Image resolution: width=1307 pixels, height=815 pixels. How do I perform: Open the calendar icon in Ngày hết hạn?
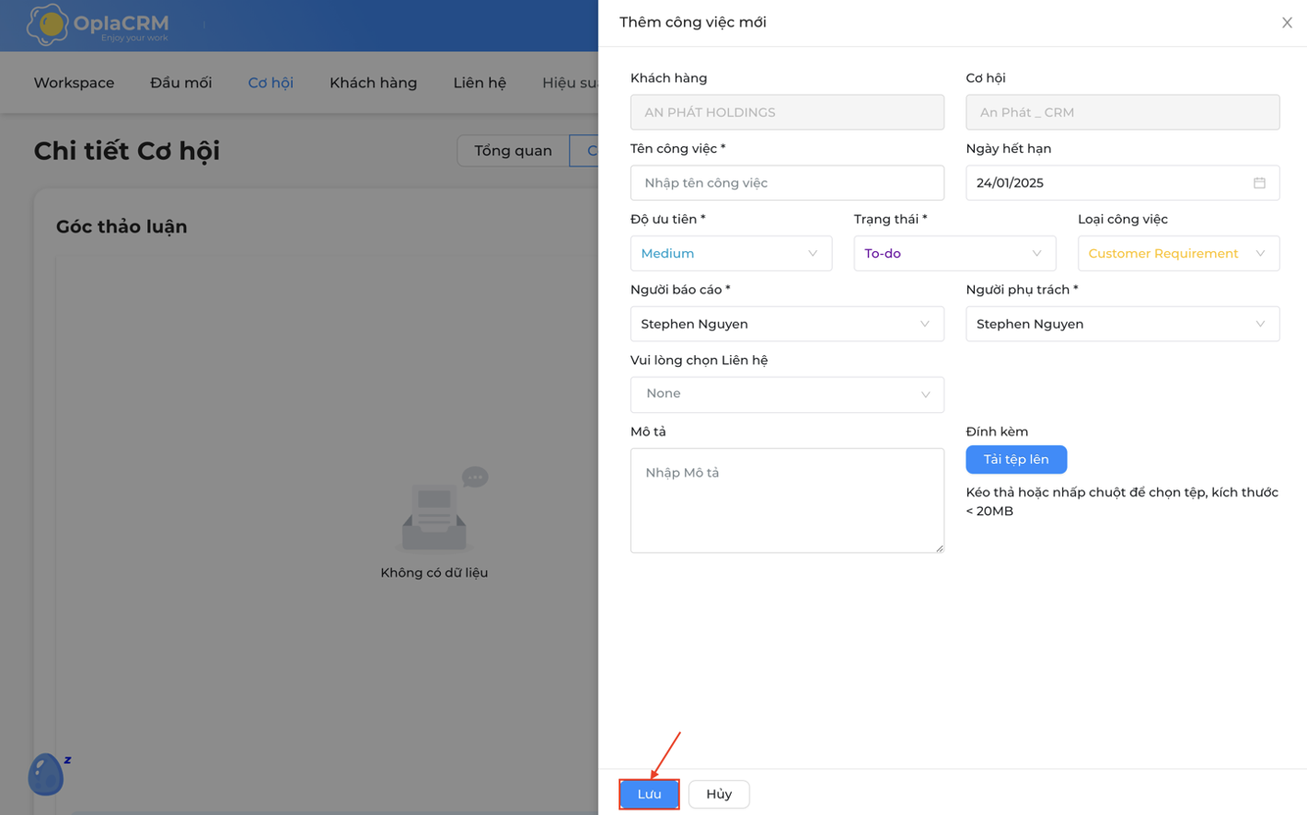coord(1259,183)
